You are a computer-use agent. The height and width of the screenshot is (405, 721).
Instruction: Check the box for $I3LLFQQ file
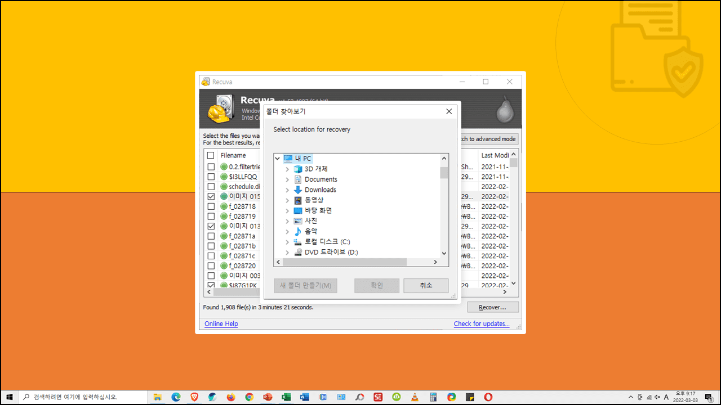point(211,177)
